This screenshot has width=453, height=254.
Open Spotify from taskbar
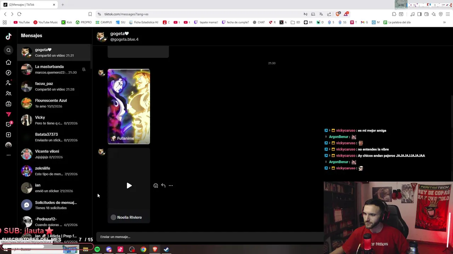[x=97, y=250]
